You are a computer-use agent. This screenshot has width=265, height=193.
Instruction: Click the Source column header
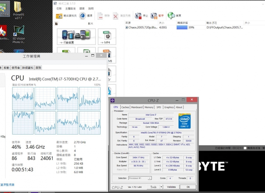(141, 23)
